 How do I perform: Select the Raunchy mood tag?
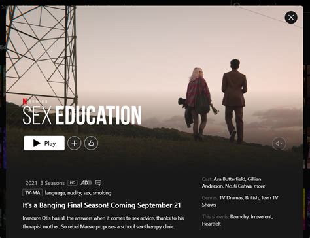[x=239, y=217]
